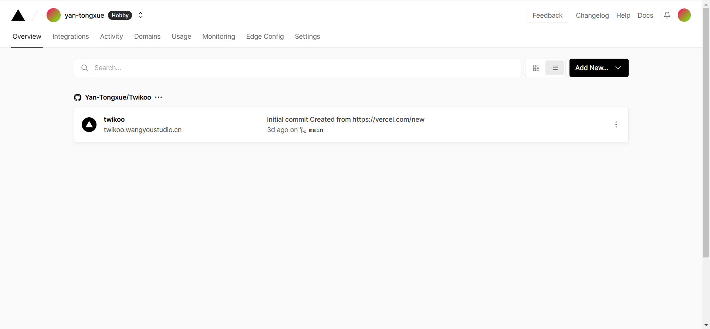Image resolution: width=710 pixels, height=329 pixels.
Task: Click the search magnifier icon
Action: [x=85, y=68]
